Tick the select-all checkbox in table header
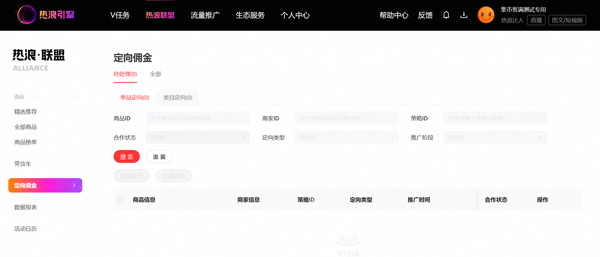The width and height of the screenshot is (600, 257). coord(120,200)
